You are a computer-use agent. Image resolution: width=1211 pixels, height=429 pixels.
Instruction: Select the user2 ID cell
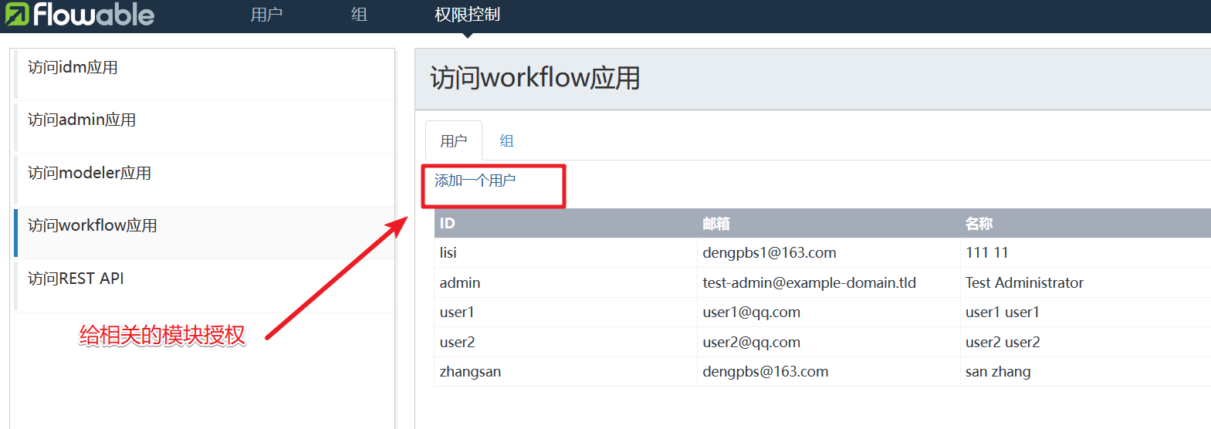566,342
